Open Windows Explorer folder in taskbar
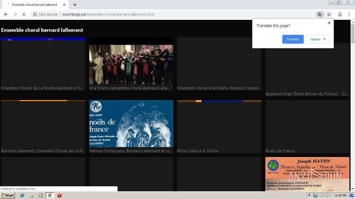 point(31,195)
